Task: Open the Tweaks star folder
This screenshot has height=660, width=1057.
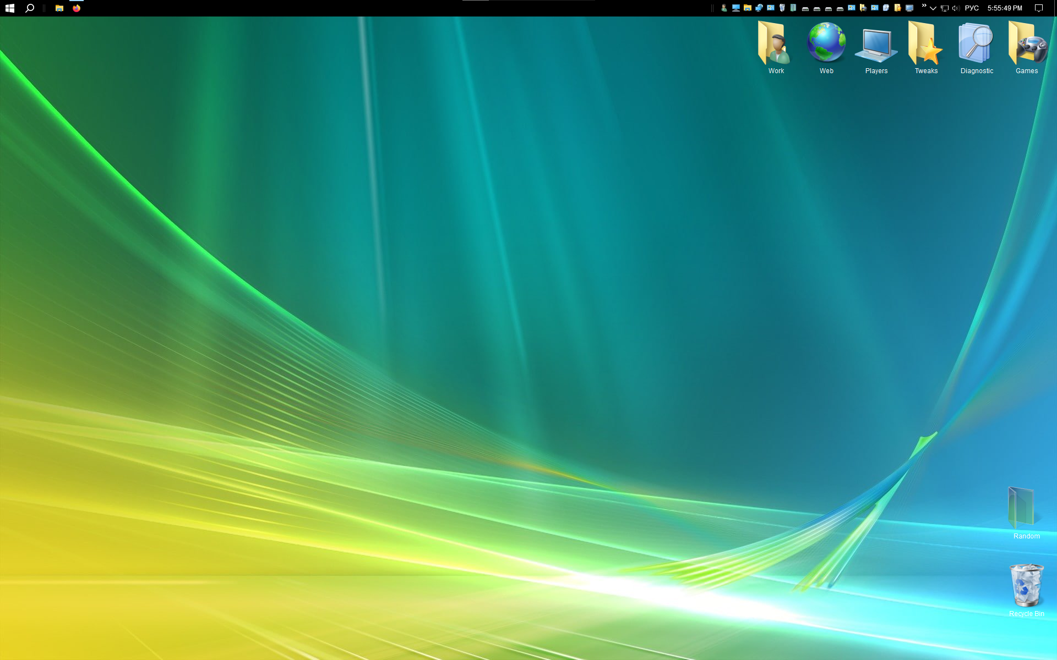Action: pos(926,45)
